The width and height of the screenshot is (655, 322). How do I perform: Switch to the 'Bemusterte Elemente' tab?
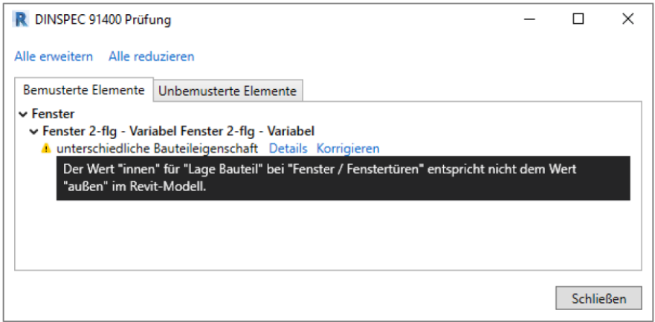[x=84, y=90]
